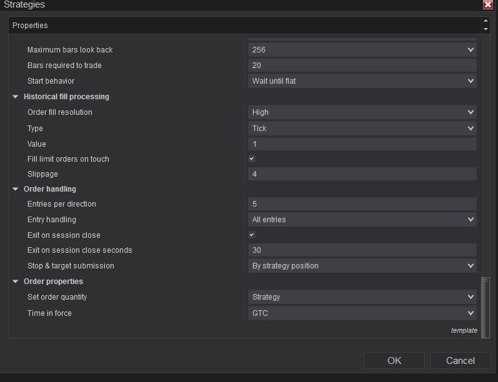498x382 pixels.
Task: Click the Slippage value field
Action: click(362, 174)
